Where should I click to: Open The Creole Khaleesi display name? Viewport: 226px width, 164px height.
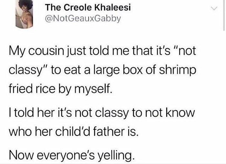pyautogui.click(x=87, y=7)
